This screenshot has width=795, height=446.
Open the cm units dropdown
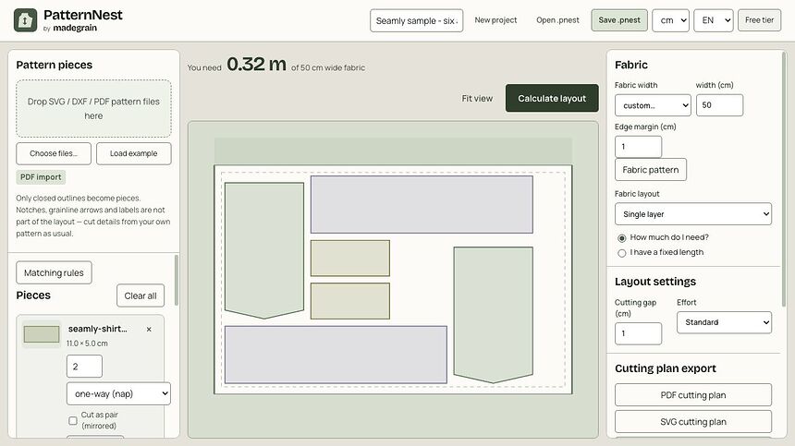671,20
